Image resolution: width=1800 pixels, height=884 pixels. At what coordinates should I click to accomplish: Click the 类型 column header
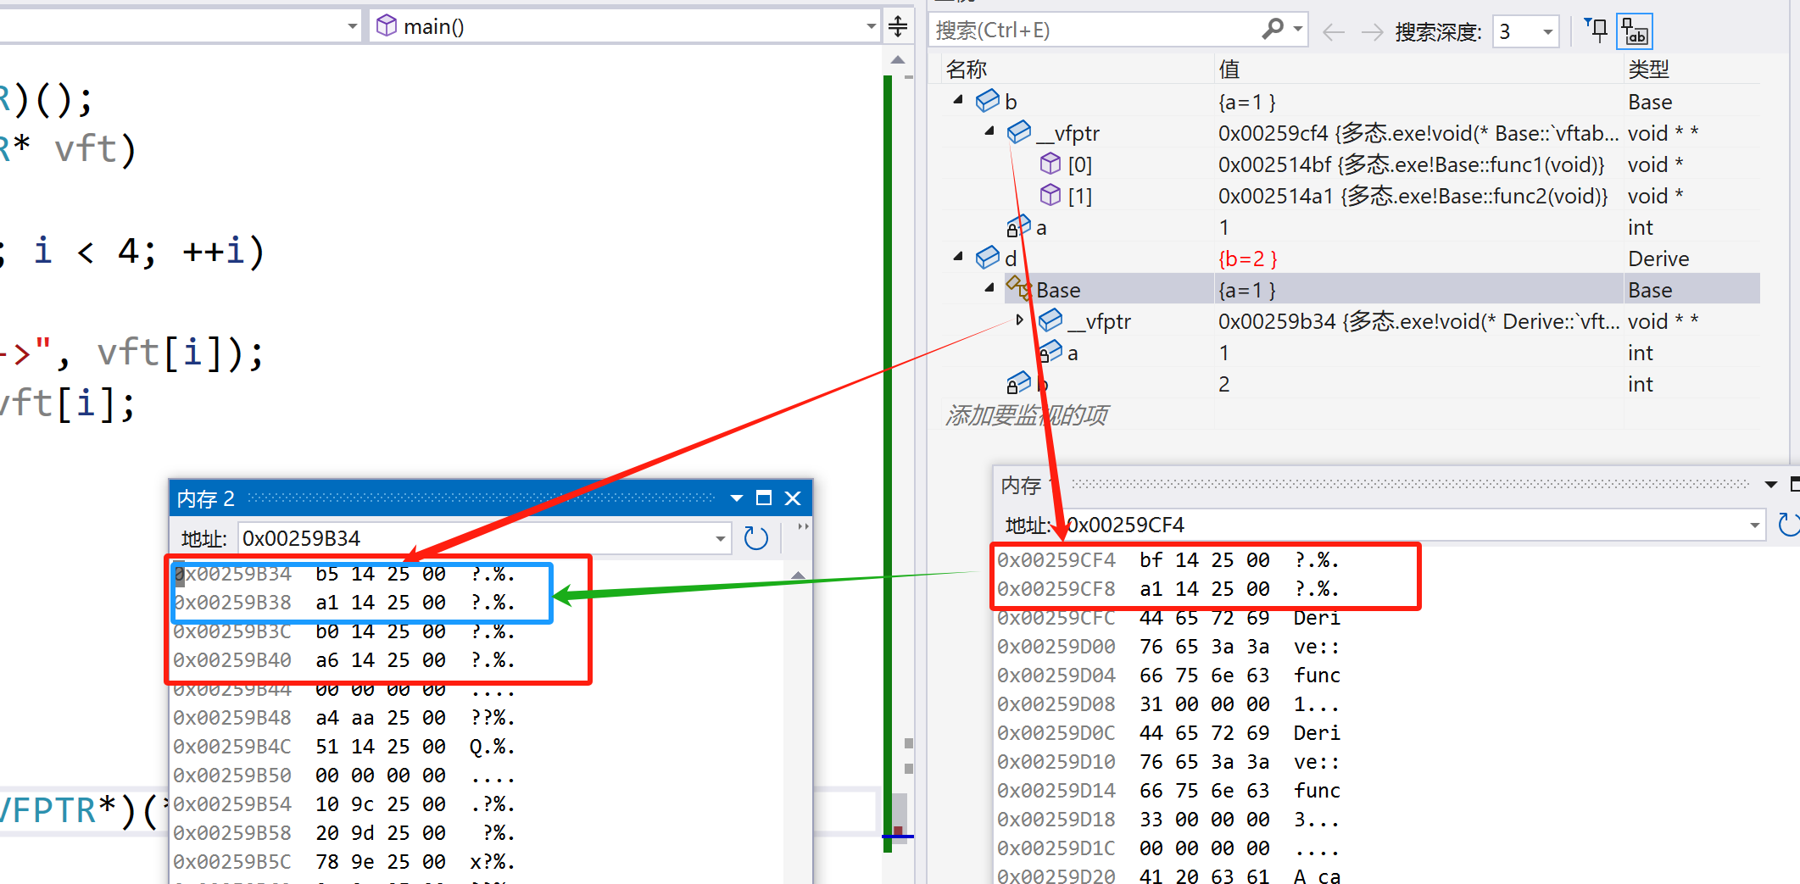click(1649, 69)
